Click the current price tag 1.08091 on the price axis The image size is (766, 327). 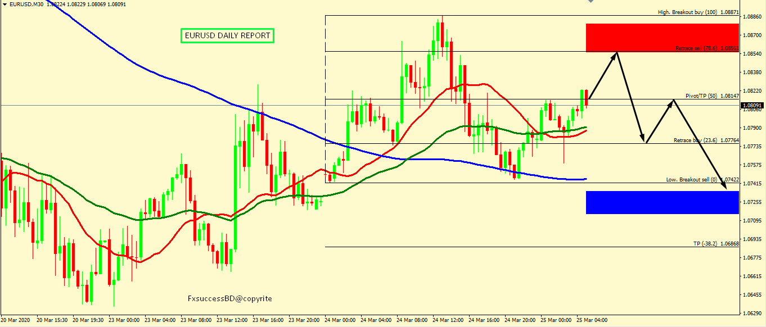point(753,105)
